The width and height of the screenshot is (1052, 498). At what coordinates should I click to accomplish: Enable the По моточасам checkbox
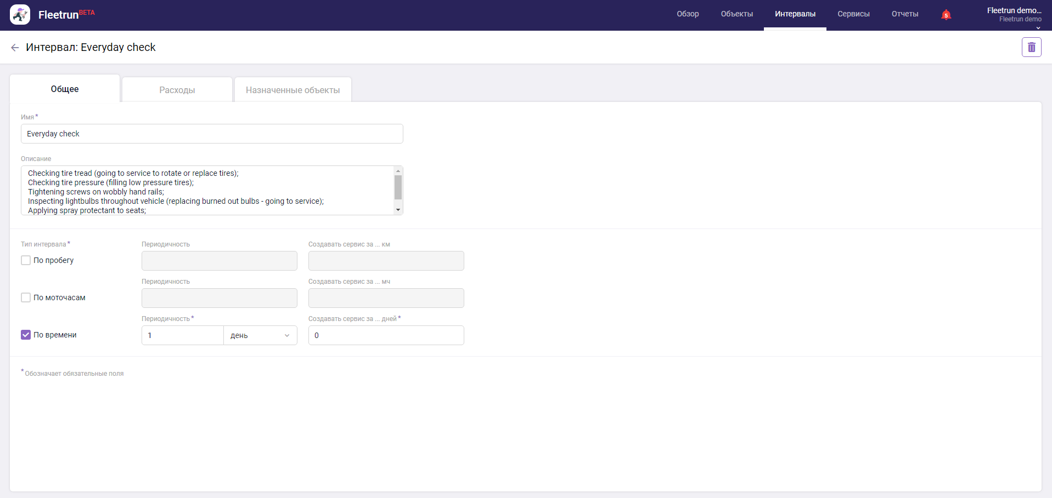tap(26, 297)
